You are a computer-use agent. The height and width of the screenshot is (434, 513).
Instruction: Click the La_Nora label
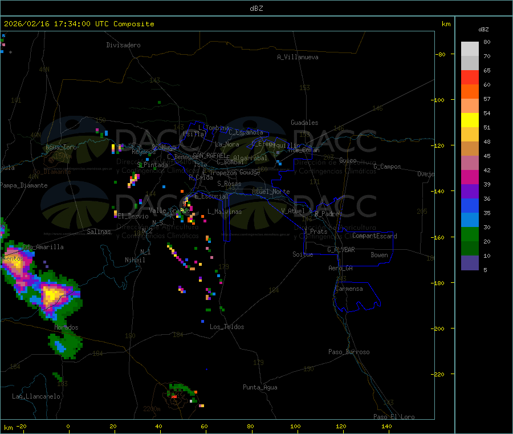pyautogui.click(x=227, y=144)
